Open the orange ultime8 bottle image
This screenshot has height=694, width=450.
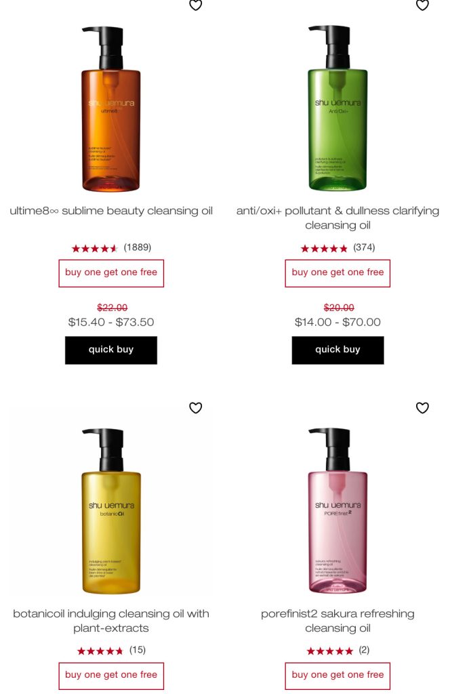click(110, 109)
